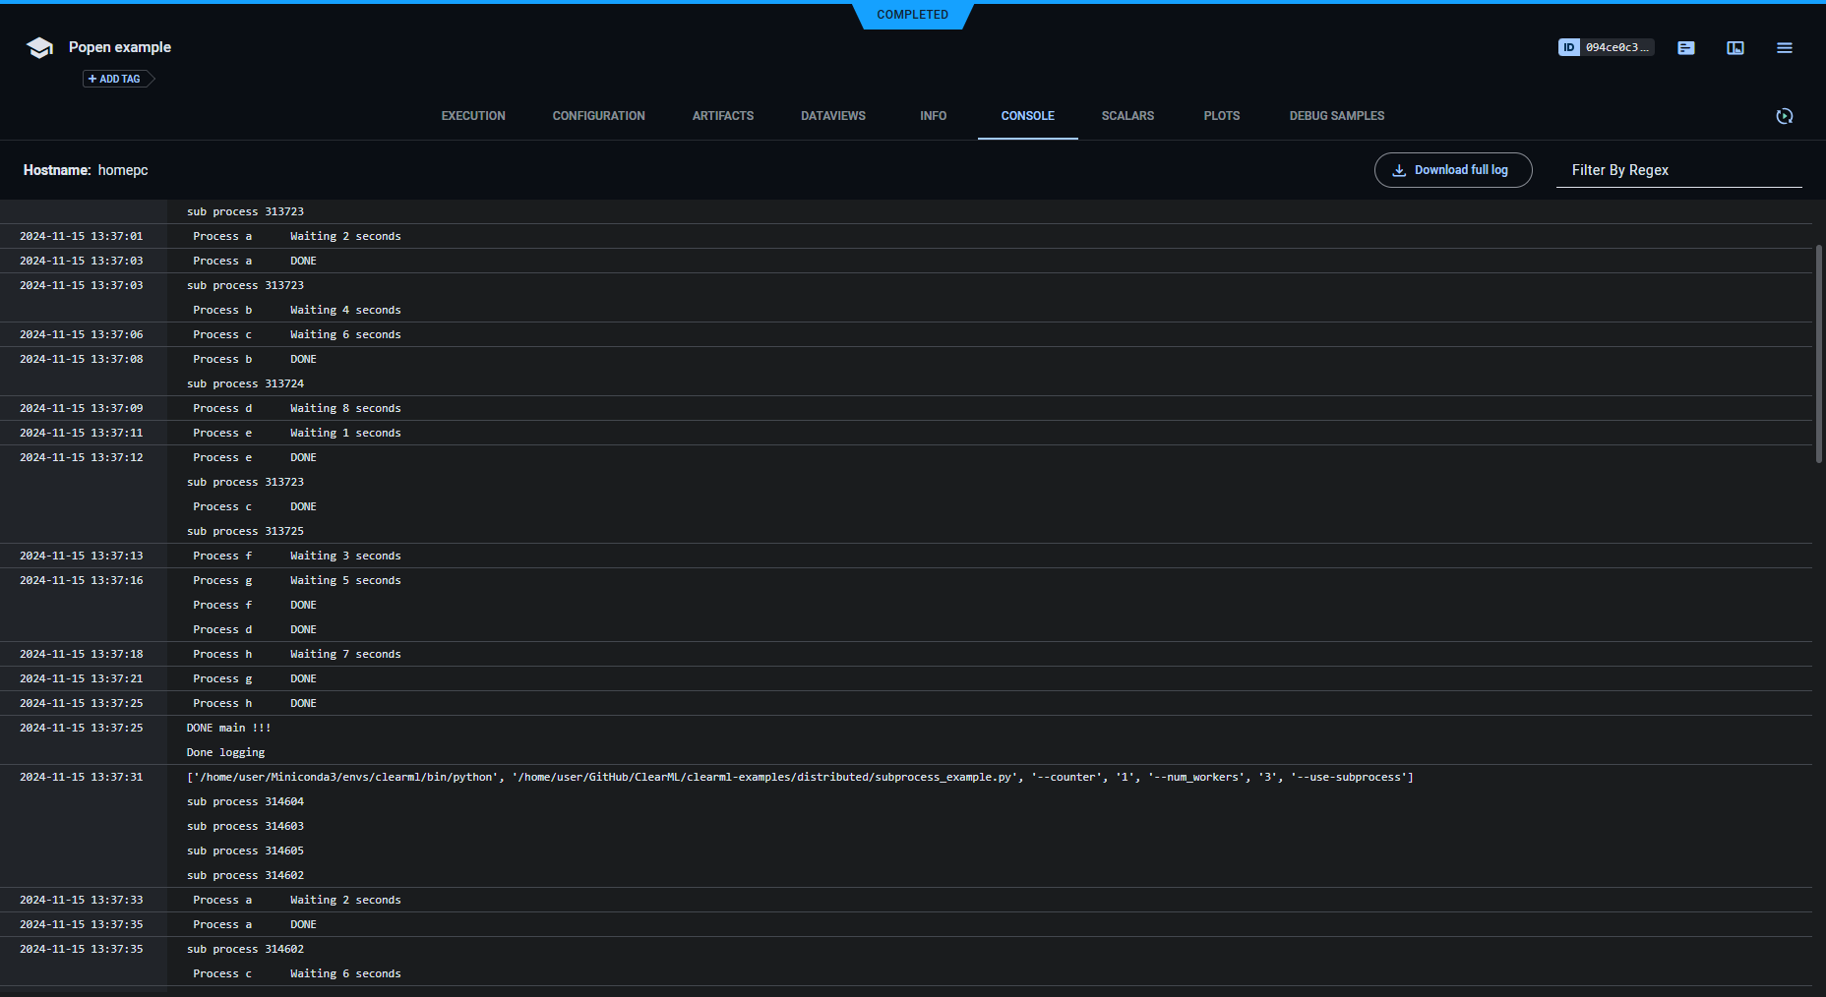Open the Plots tab
Viewport: 1826px width, 997px height.
click(x=1222, y=116)
